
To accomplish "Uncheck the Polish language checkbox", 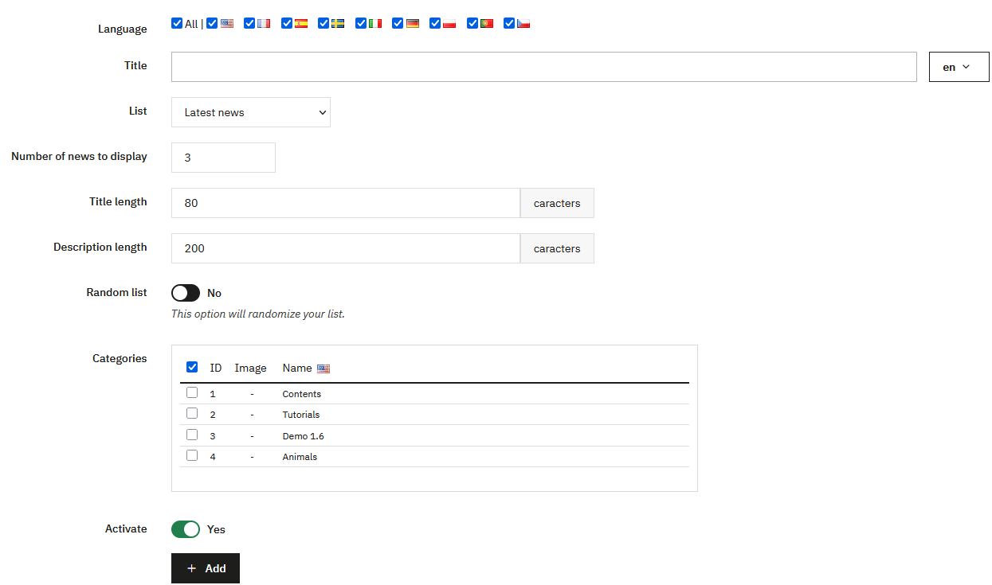I will point(435,23).
